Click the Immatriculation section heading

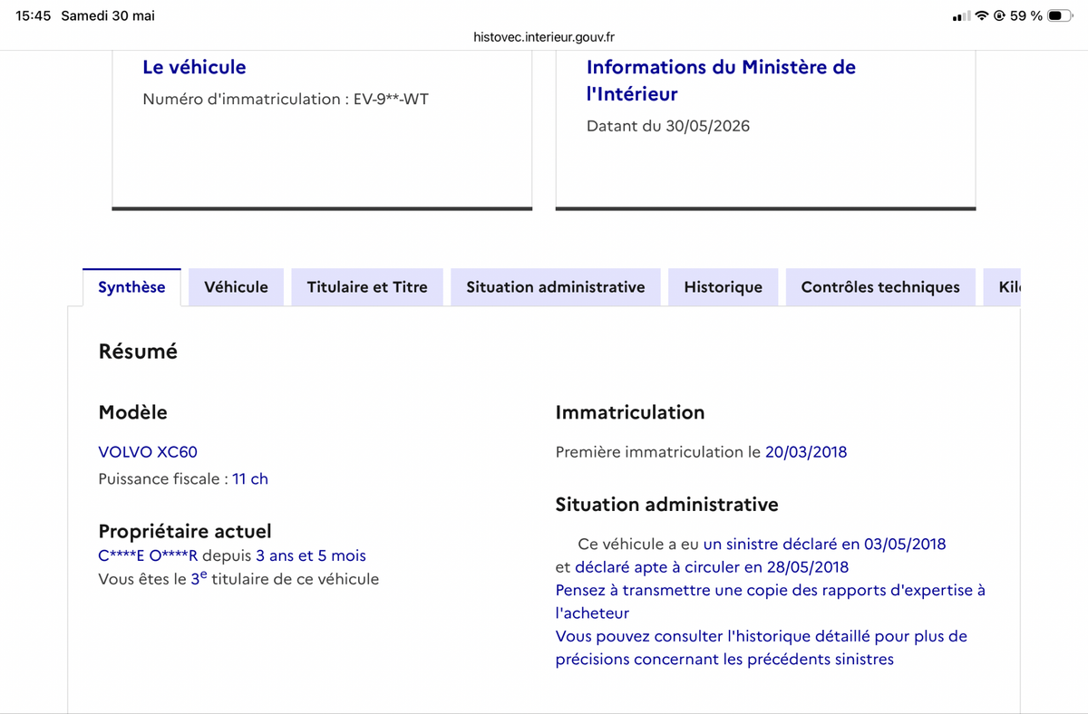(x=630, y=412)
